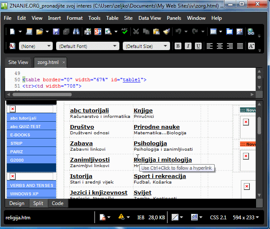270x229 pixels.
Task: Open the (Default Font) dropdown
Action: 87,46
